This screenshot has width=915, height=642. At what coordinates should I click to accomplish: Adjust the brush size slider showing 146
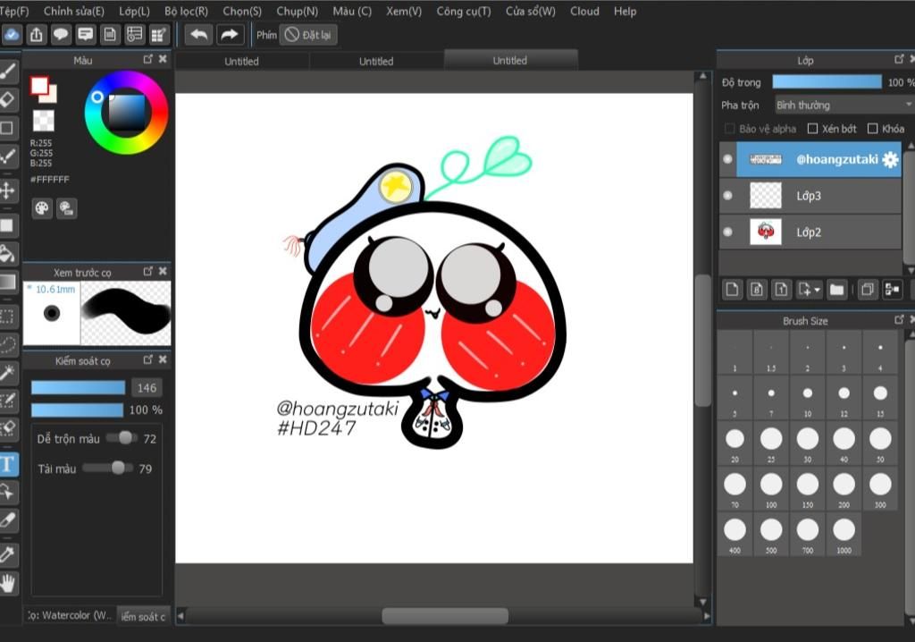pyautogui.click(x=79, y=387)
